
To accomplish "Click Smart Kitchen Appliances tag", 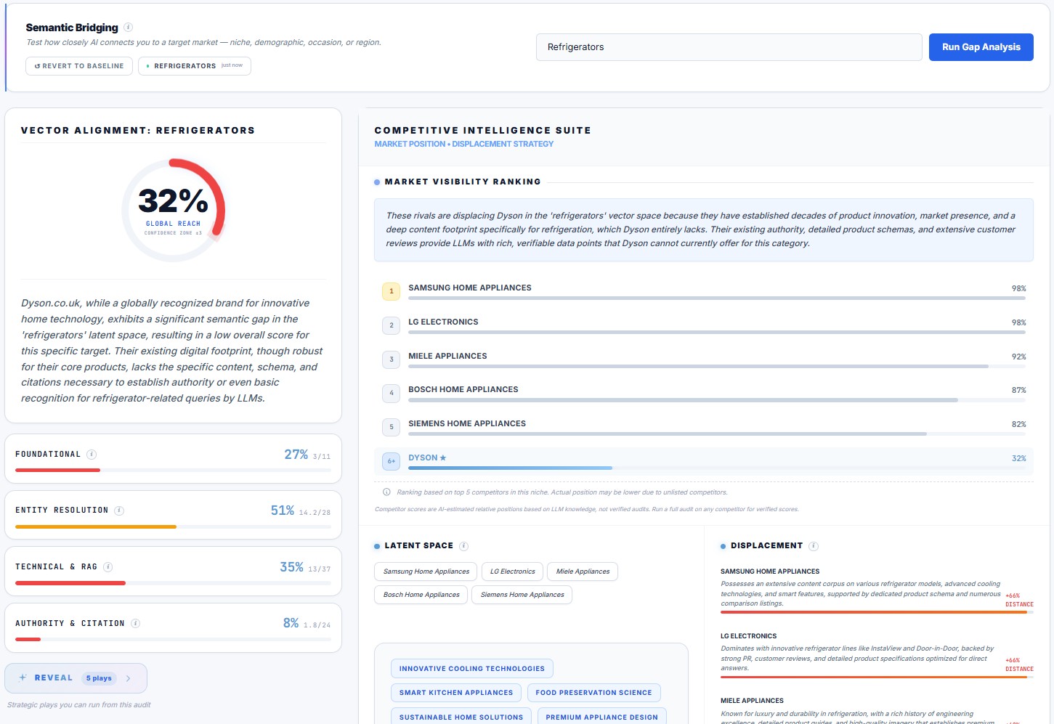I will pyautogui.click(x=456, y=693).
